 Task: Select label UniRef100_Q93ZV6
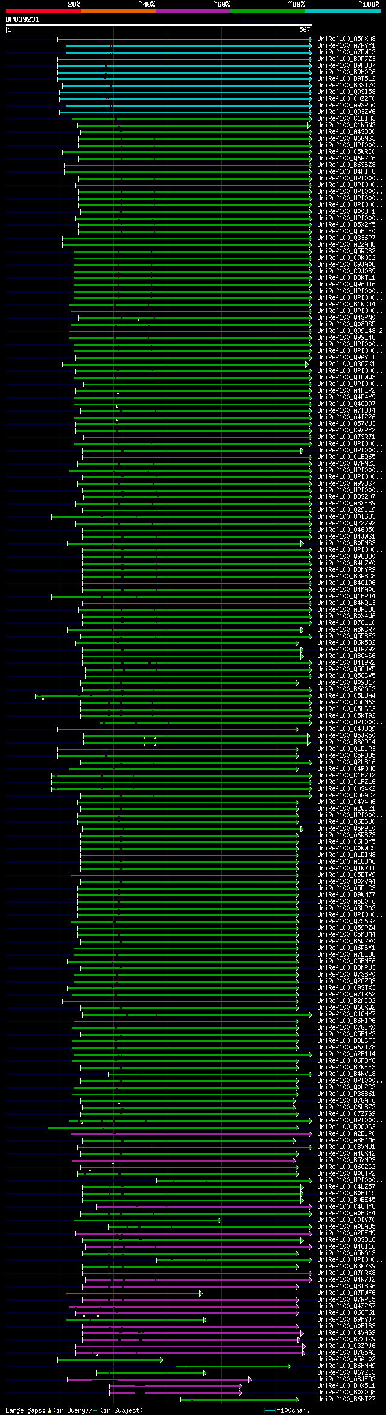click(x=346, y=112)
